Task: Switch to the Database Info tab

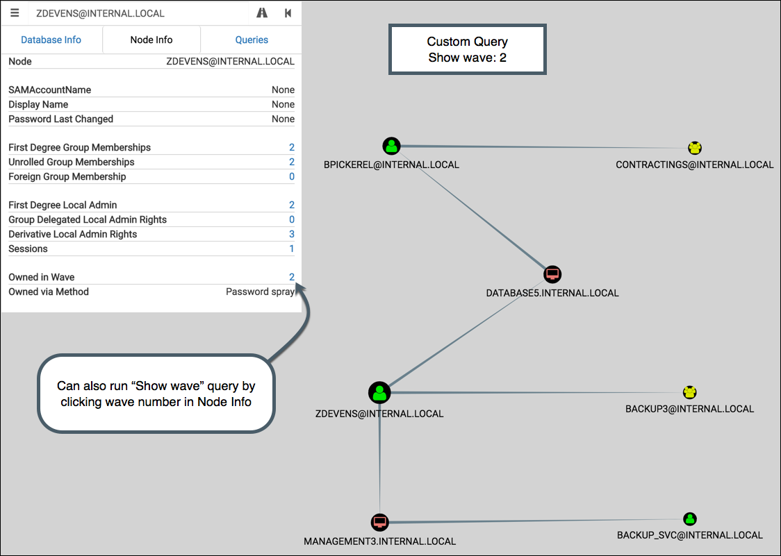Action: (51, 40)
